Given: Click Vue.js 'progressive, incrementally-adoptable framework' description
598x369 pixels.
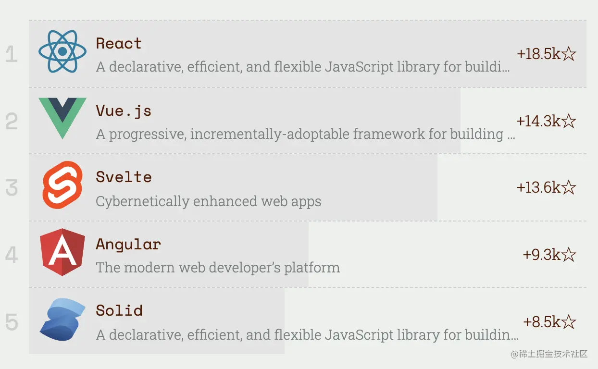Looking at the screenshot, I should pyautogui.click(x=306, y=134).
